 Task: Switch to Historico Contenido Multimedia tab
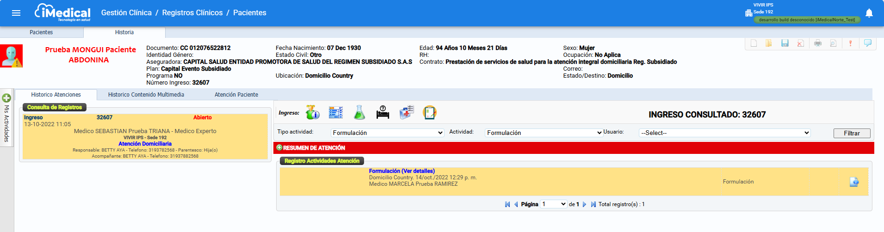point(146,95)
